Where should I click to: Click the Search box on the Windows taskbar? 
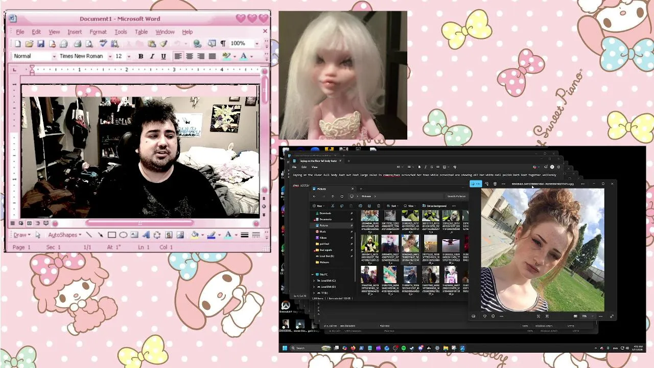311,348
